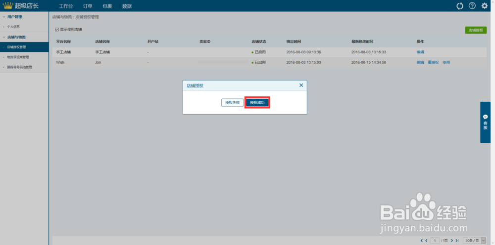Click 编辑 link in Wish row
The height and width of the screenshot is (245, 495).
coord(420,62)
